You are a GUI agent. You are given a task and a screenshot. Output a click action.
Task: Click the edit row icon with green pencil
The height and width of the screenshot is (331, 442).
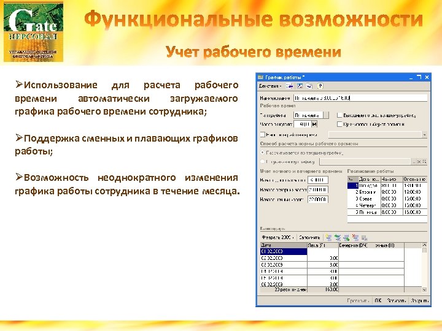tap(346, 238)
